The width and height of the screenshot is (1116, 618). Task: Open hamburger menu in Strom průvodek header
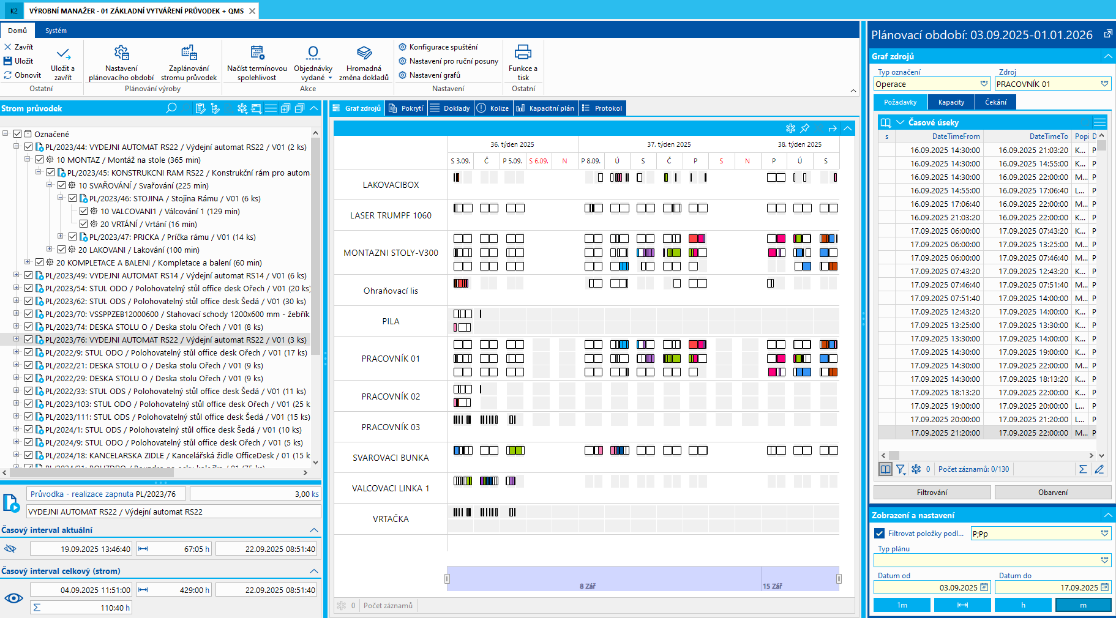pos(271,108)
